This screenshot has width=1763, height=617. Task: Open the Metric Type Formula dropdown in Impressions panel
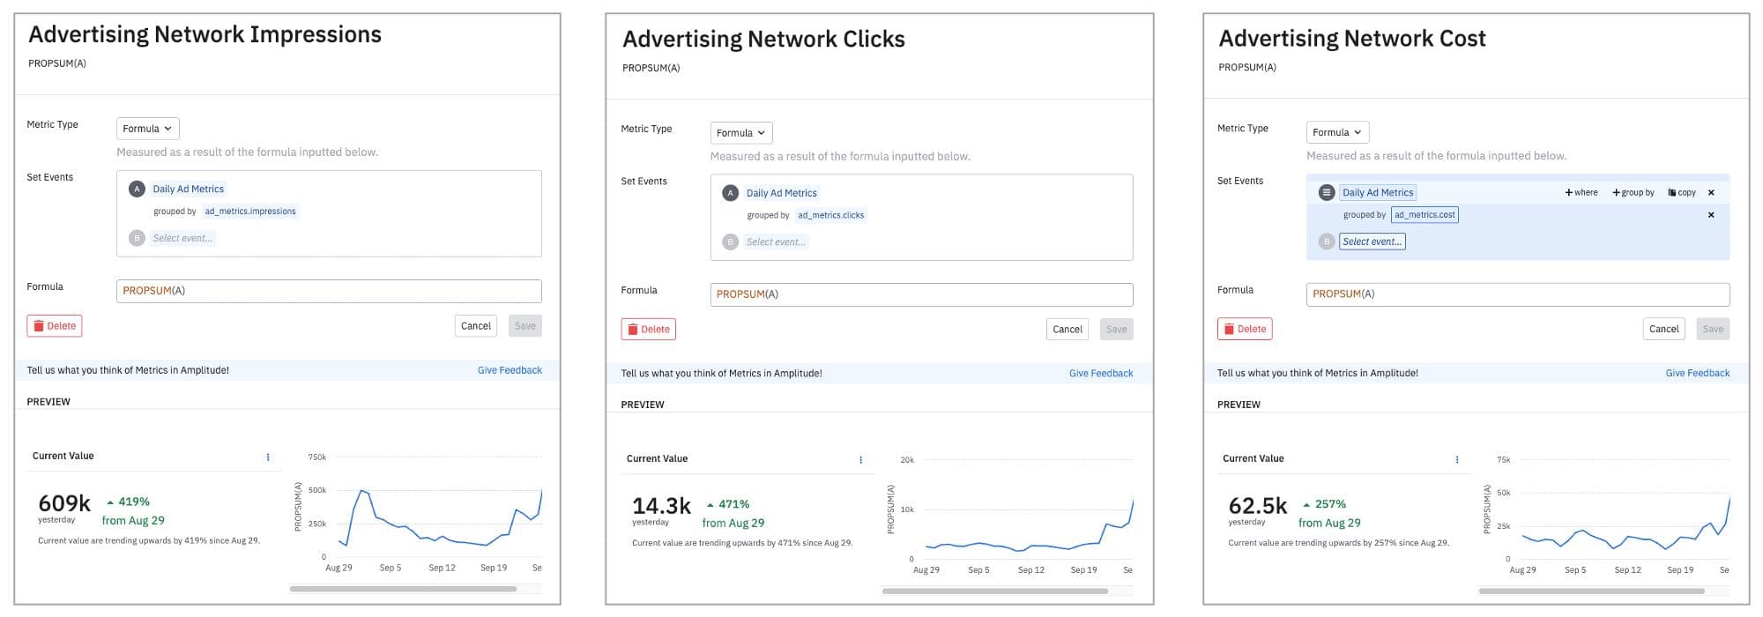point(146,128)
